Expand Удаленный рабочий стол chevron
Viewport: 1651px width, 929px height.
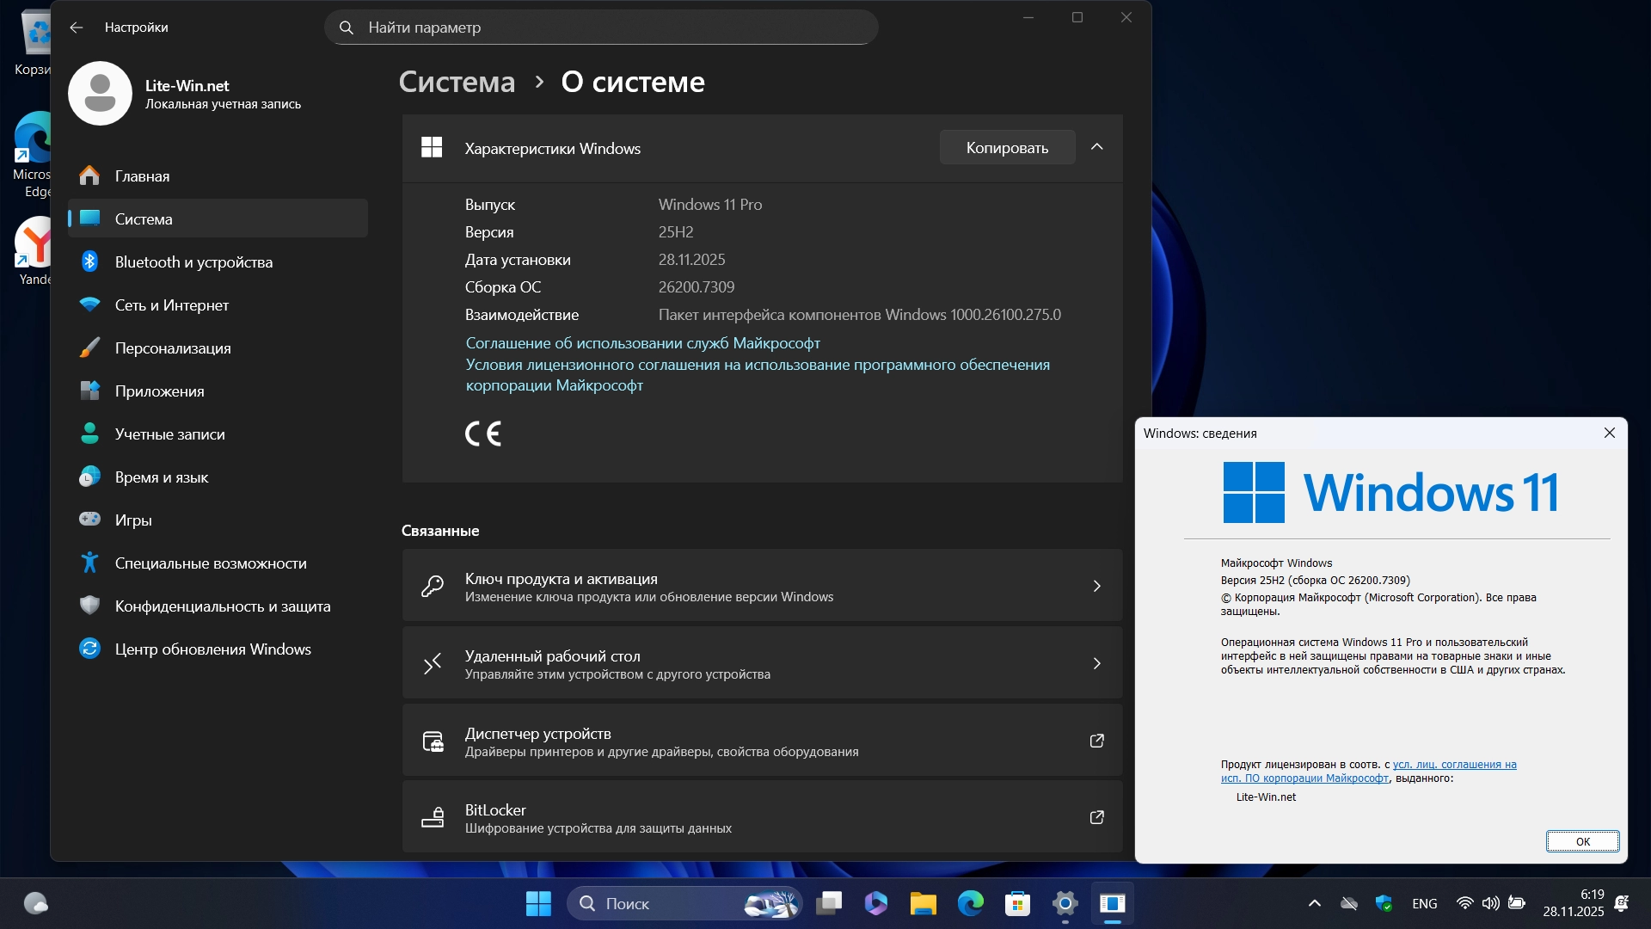(x=1096, y=663)
